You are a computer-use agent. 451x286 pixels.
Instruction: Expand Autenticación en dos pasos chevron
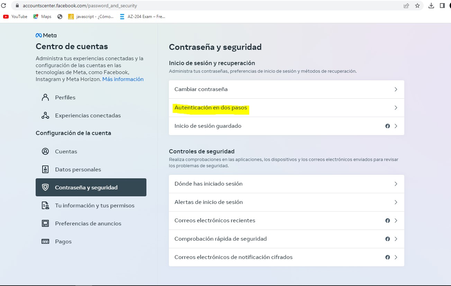396,108
